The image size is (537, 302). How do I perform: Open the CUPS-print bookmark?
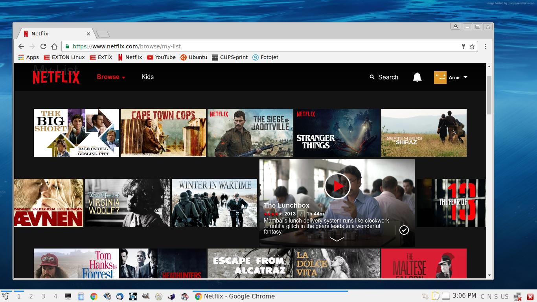(x=230, y=57)
